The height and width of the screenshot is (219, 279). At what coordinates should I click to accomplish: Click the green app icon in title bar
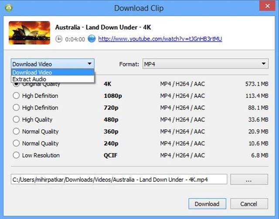[x=9, y=8]
